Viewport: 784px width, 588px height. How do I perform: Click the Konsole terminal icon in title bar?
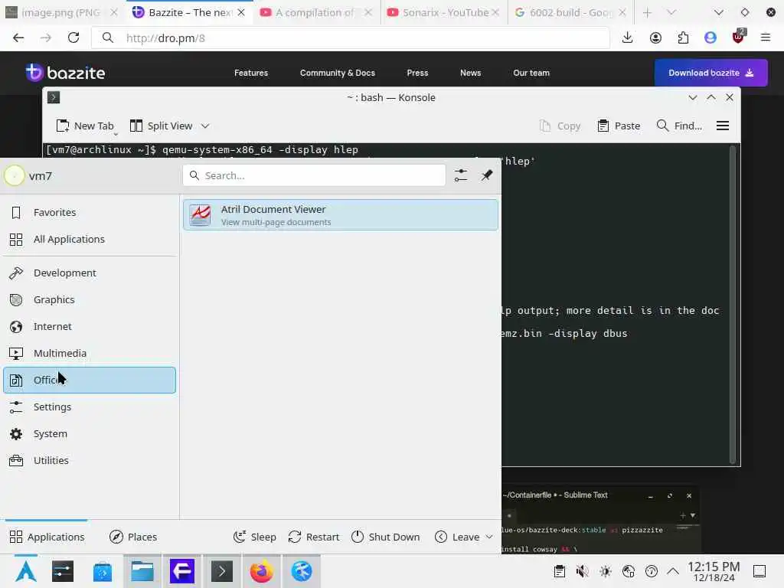click(x=54, y=97)
